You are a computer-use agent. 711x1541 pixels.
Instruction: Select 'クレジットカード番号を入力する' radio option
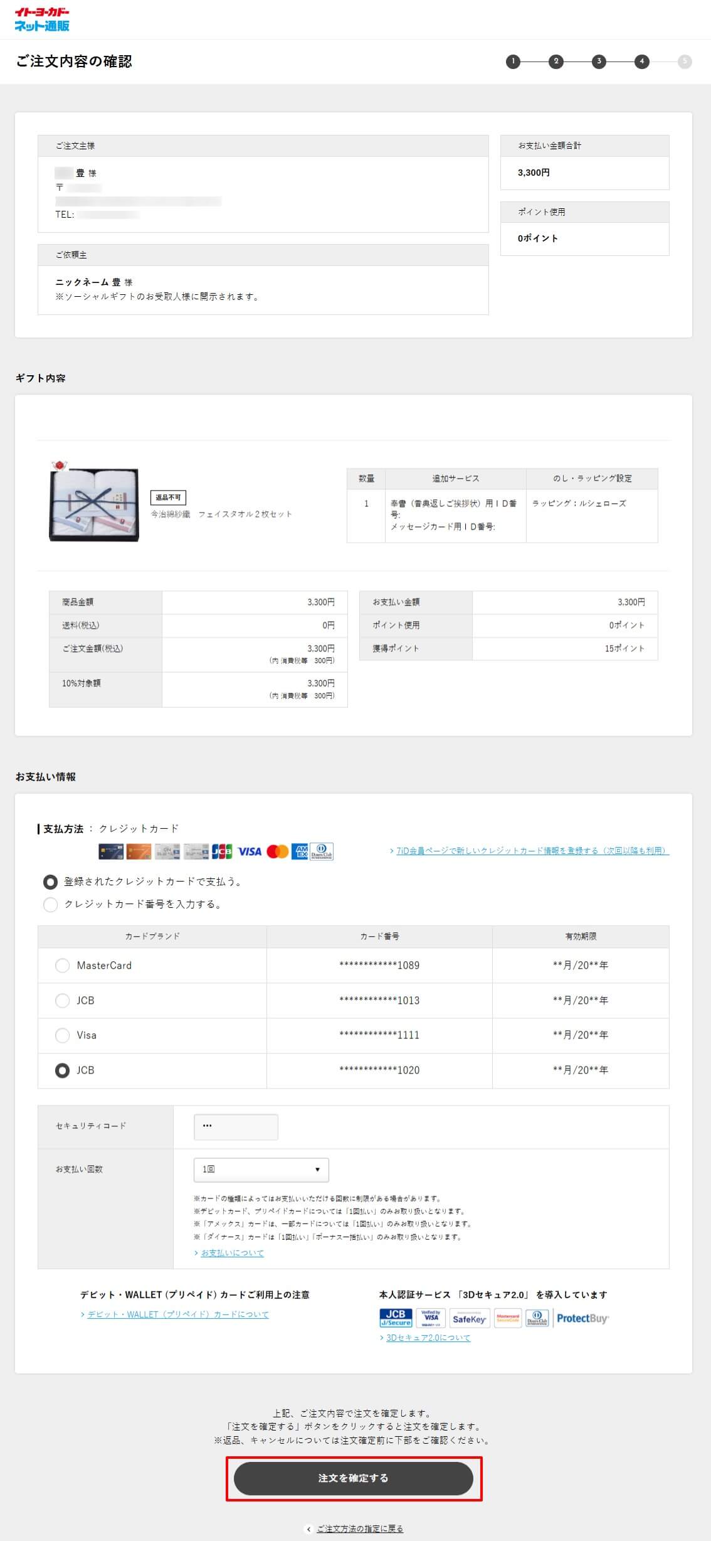[x=50, y=904]
